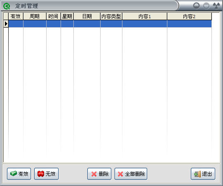Click the second round button in the title bar
This screenshot has height=186, width=223.
206,6
